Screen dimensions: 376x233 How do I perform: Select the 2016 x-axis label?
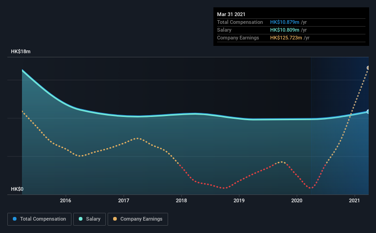65,200
